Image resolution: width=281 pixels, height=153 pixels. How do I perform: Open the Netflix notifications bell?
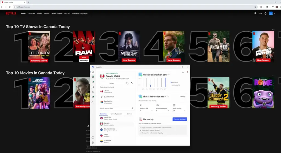[x=265, y=13]
